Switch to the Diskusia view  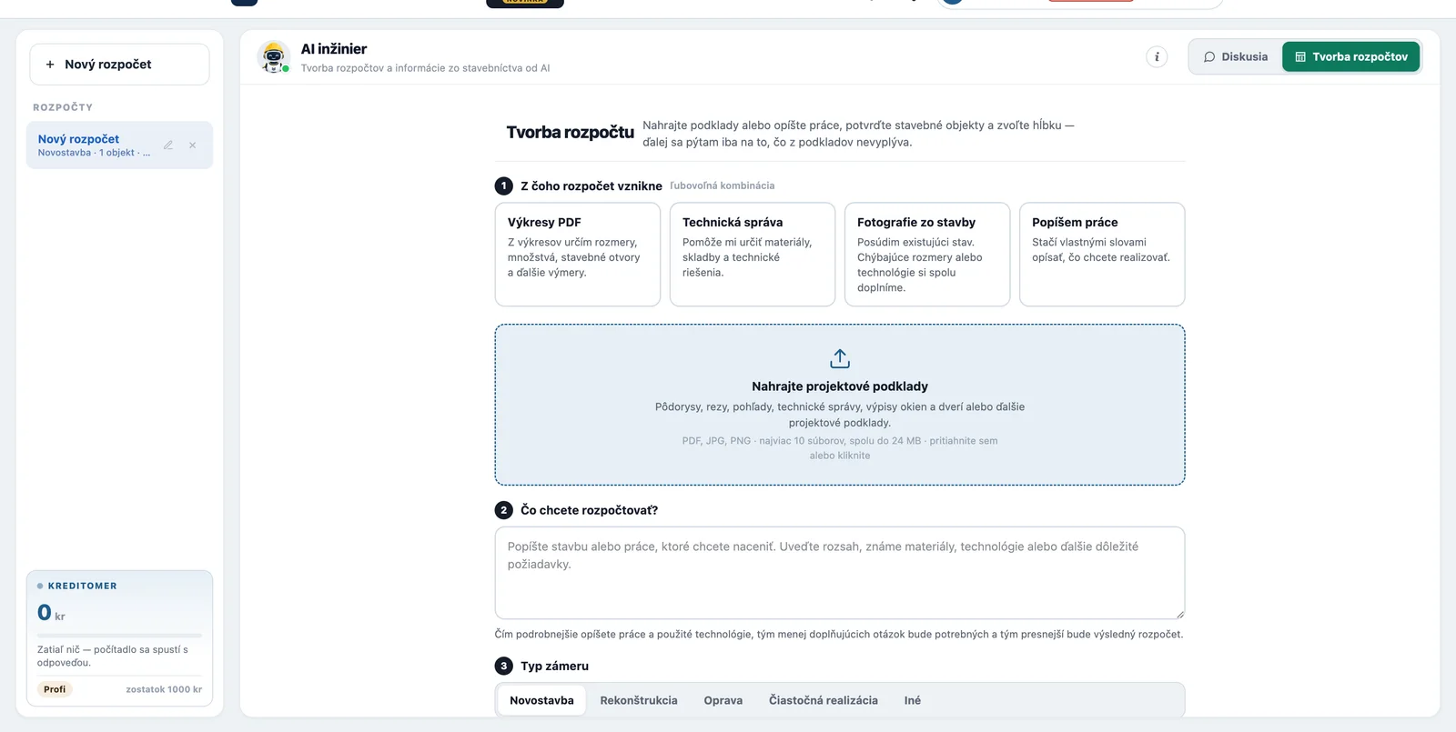pos(1236,56)
